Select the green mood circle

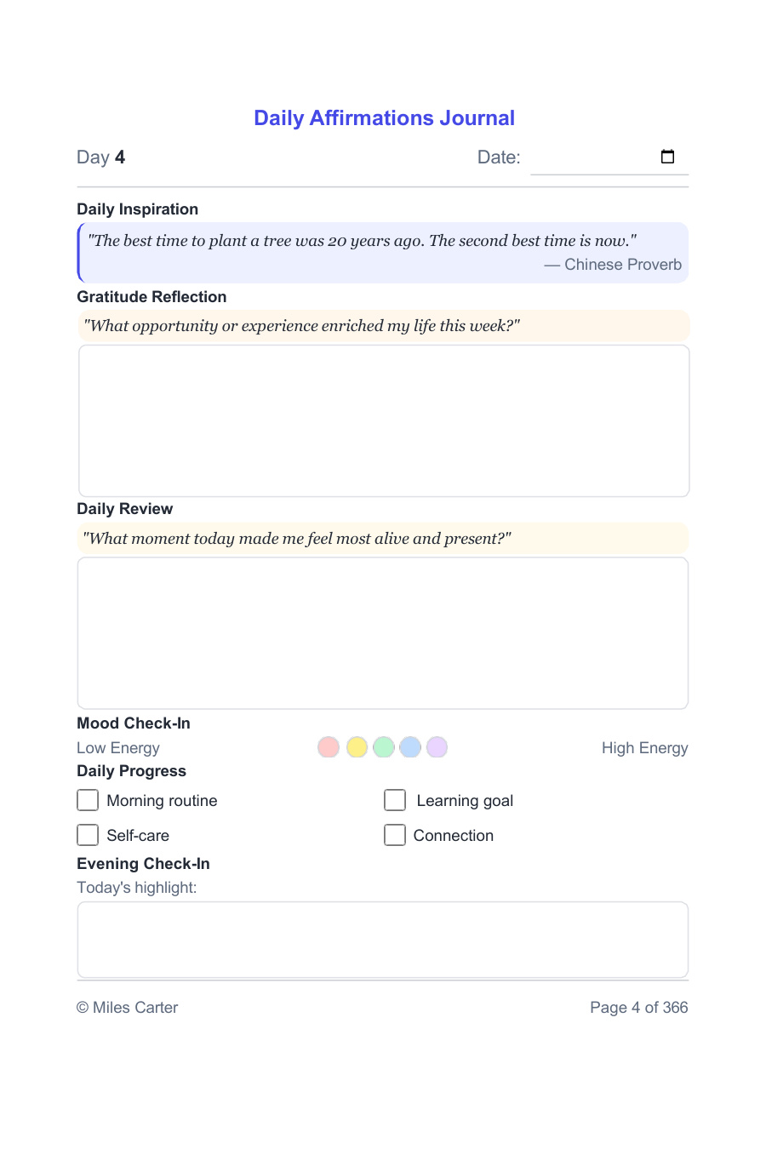pos(384,747)
